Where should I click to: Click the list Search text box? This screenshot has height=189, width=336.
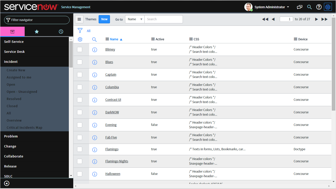point(164,19)
